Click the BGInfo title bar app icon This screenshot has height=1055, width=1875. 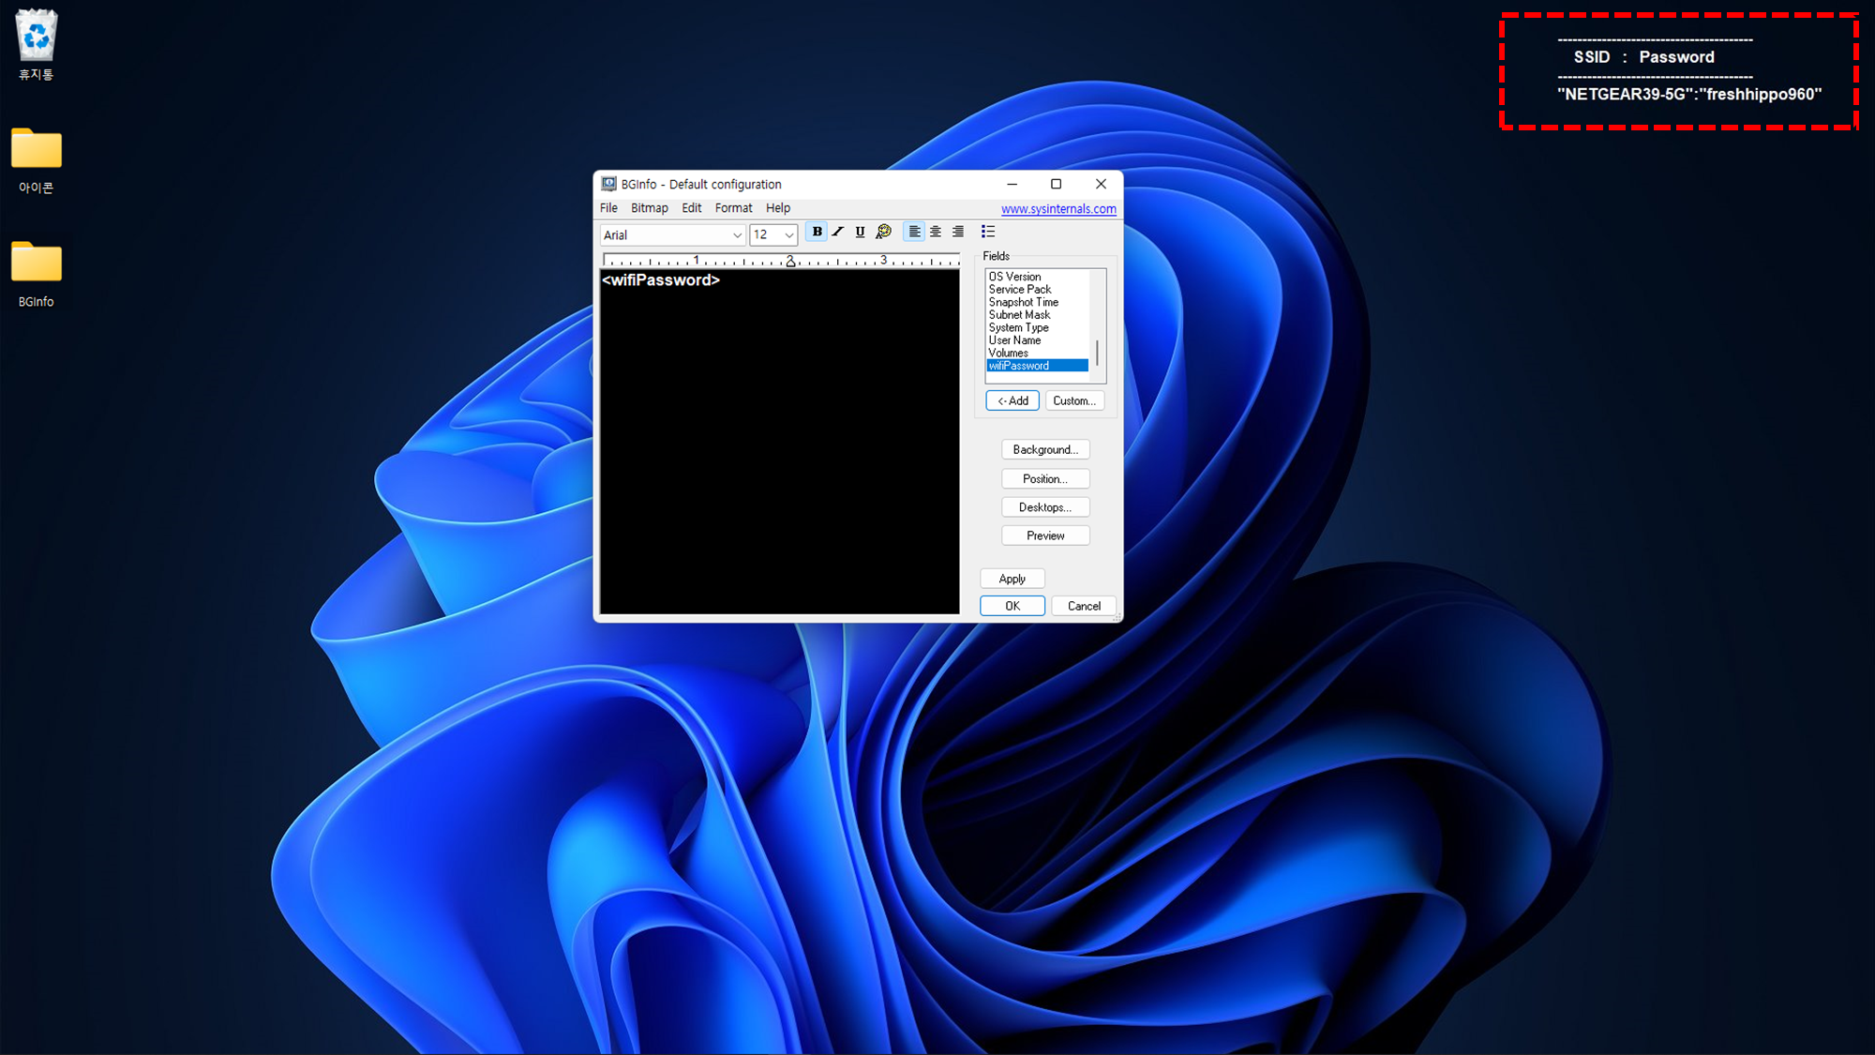pos(609,184)
